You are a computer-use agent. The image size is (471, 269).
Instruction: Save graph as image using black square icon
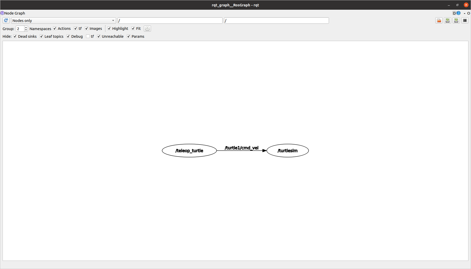click(x=465, y=20)
